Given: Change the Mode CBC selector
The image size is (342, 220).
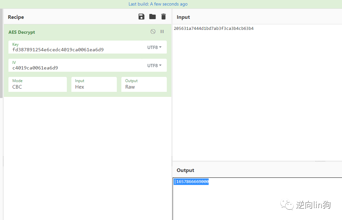Looking at the screenshot, I should (38, 84).
